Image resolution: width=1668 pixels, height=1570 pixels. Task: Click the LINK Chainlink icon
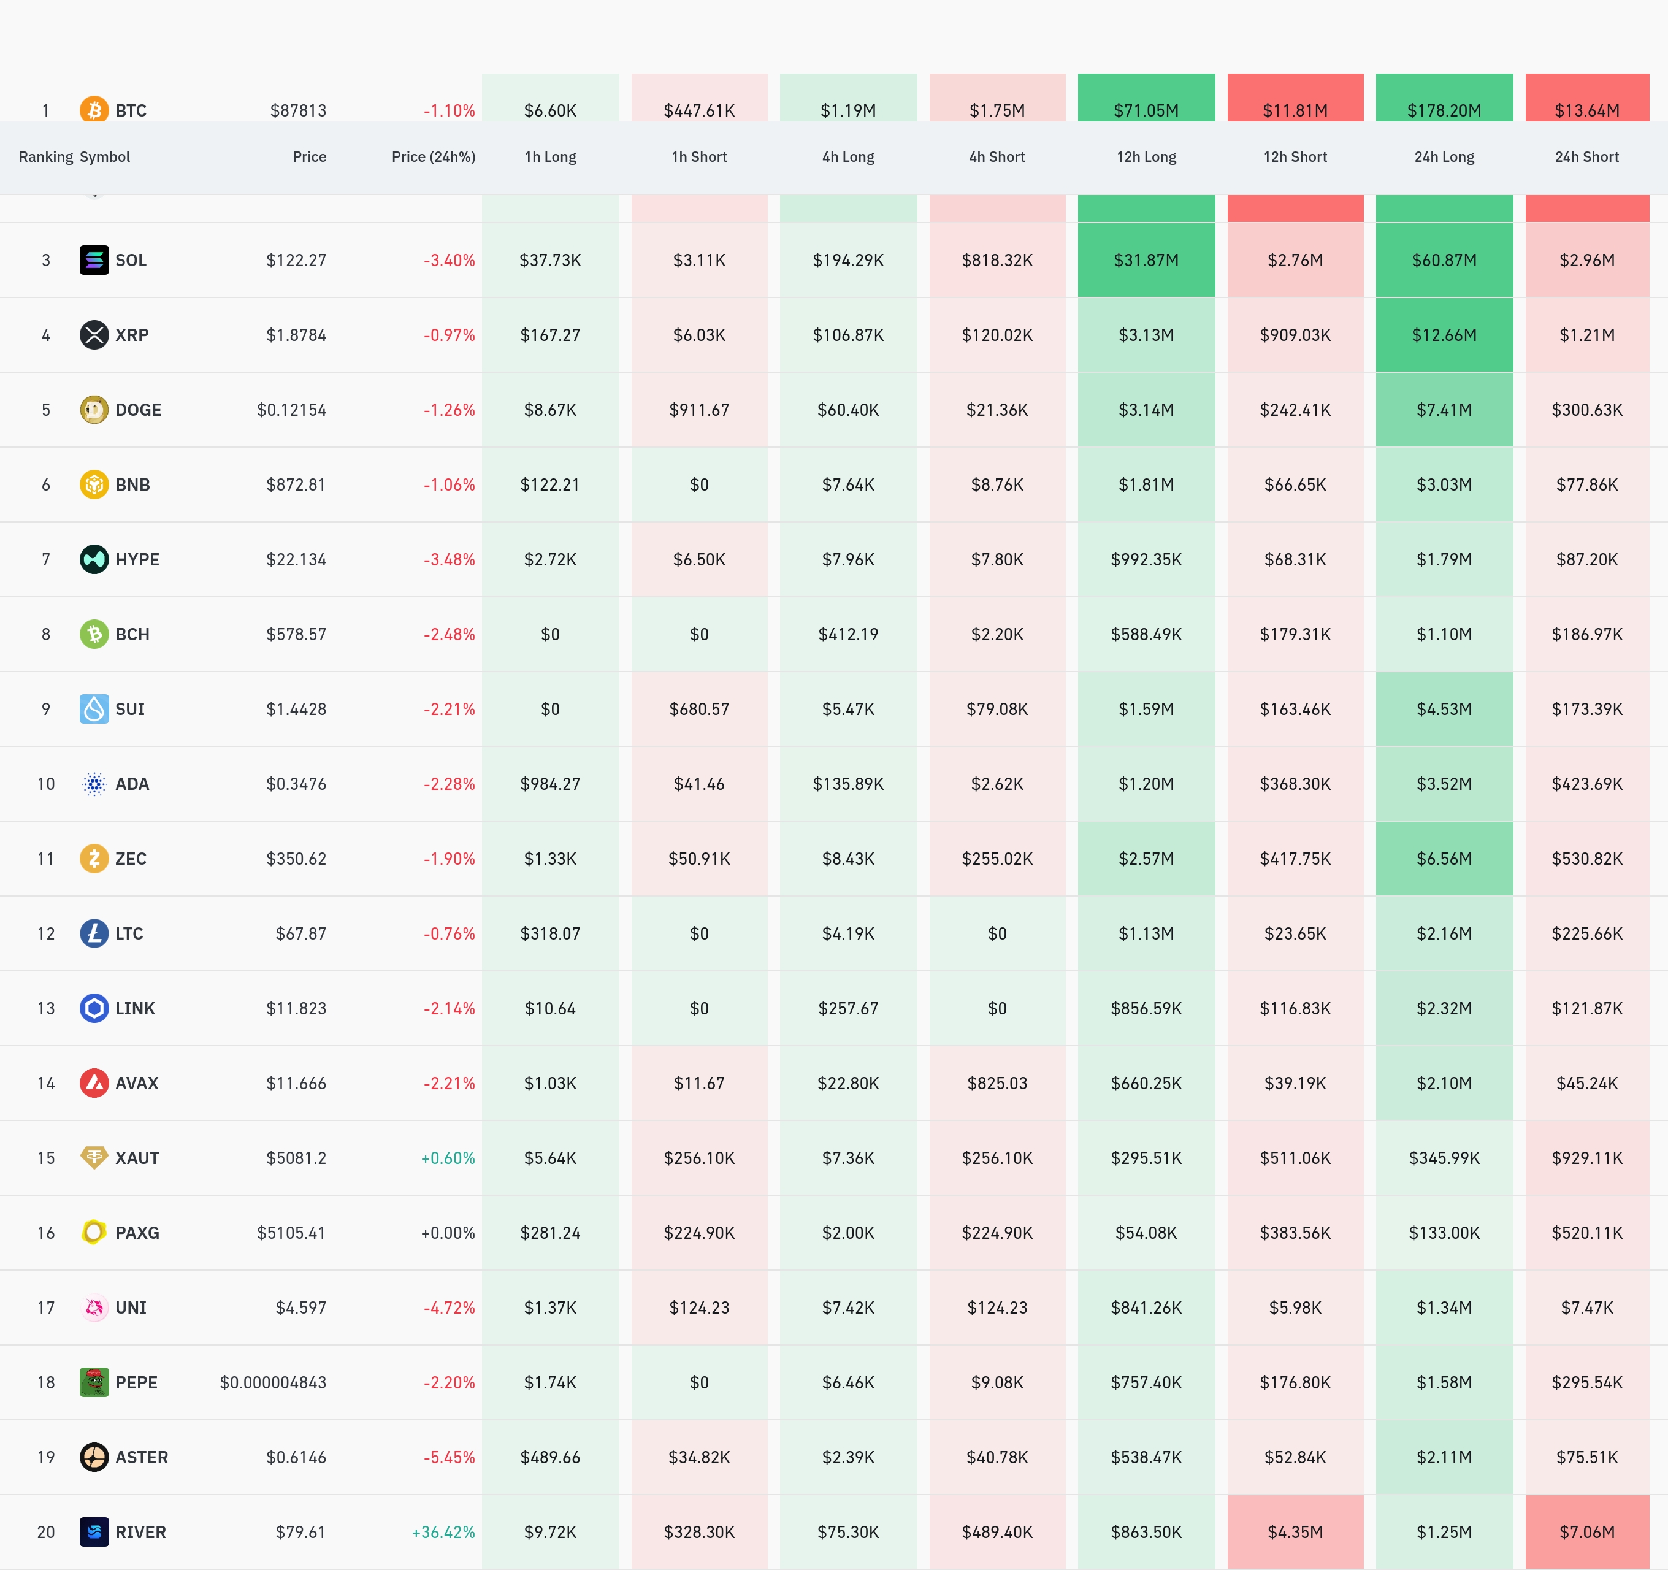94,1008
